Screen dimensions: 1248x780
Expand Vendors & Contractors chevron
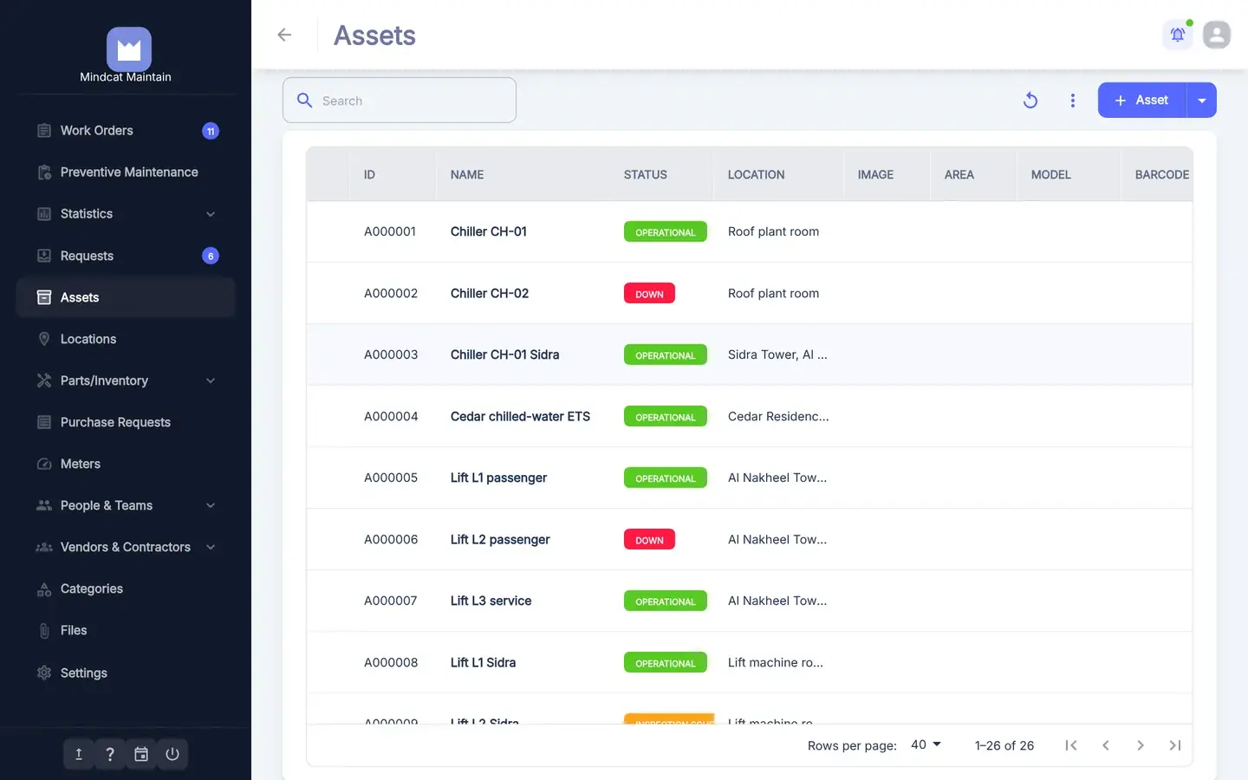[211, 547]
